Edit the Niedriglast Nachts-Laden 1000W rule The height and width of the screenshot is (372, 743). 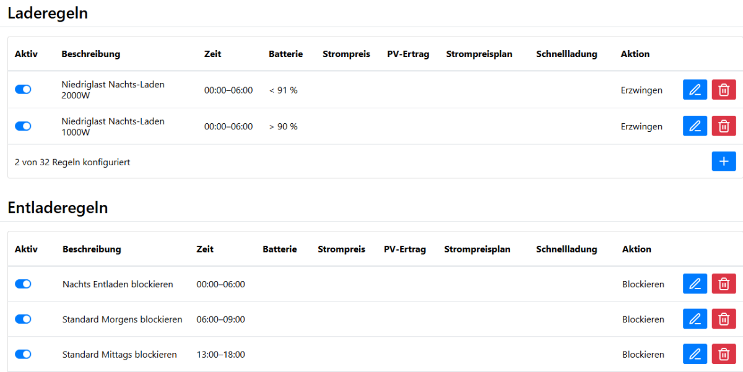point(695,126)
